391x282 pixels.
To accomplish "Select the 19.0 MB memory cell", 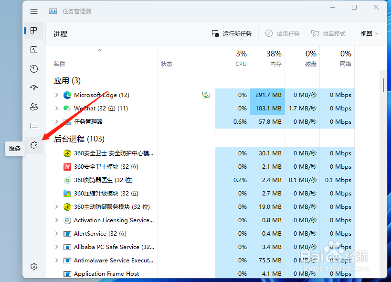I will point(267,207).
